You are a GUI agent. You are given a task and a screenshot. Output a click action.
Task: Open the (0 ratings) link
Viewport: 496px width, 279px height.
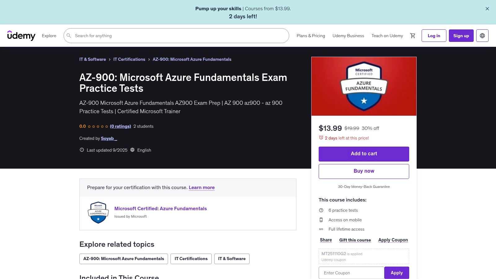pyautogui.click(x=120, y=126)
